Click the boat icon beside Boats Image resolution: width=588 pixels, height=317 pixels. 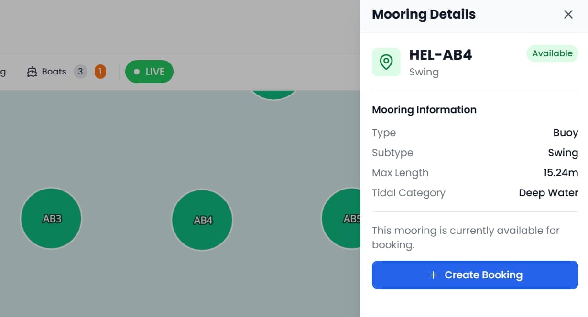tap(32, 72)
